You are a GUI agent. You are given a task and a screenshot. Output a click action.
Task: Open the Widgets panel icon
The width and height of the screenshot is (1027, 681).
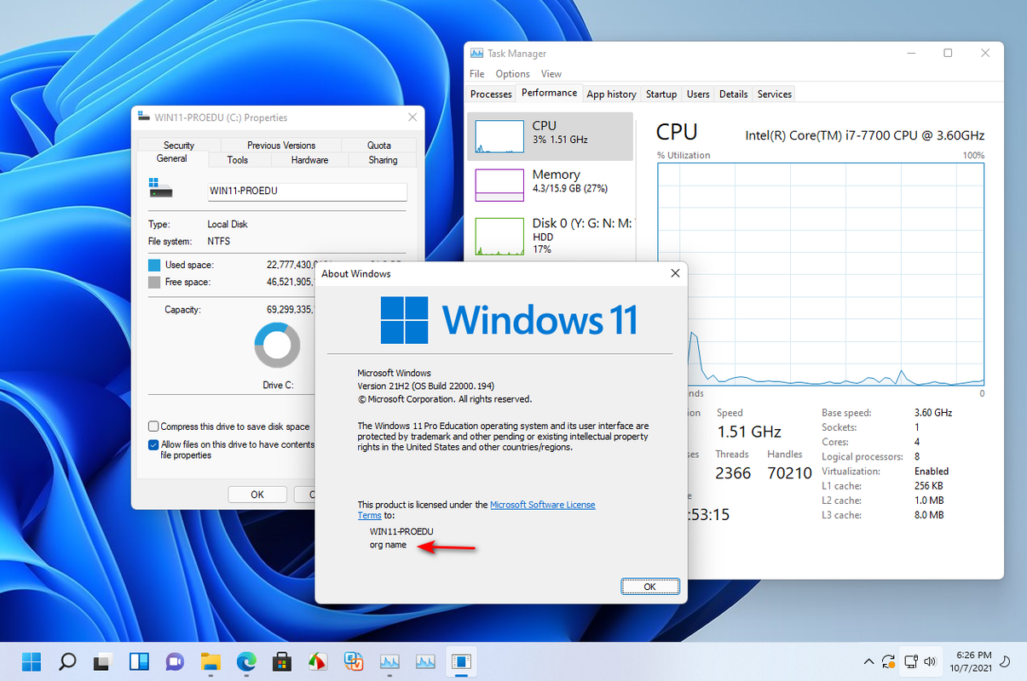tap(139, 661)
